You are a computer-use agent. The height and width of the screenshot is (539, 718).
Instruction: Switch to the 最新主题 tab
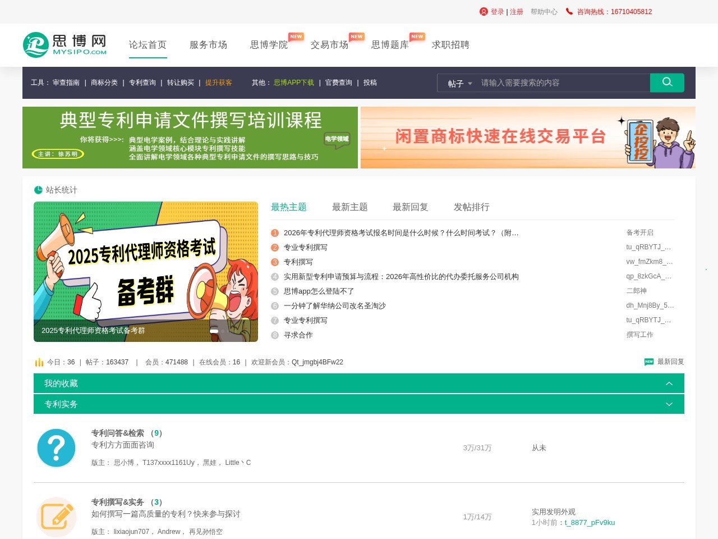349,207
